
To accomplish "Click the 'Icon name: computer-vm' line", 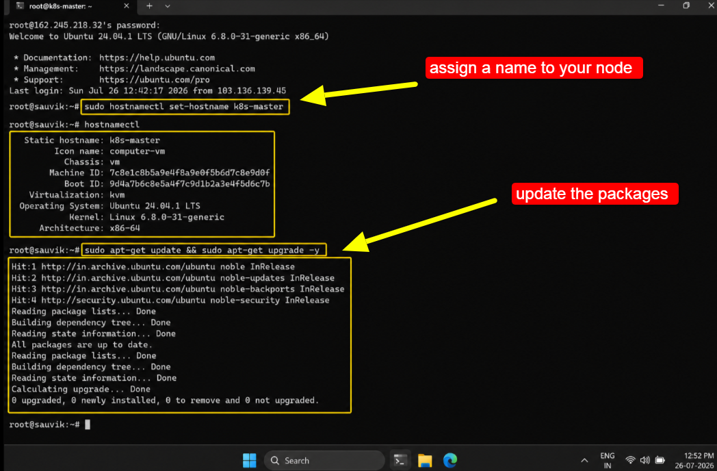I will coord(109,151).
